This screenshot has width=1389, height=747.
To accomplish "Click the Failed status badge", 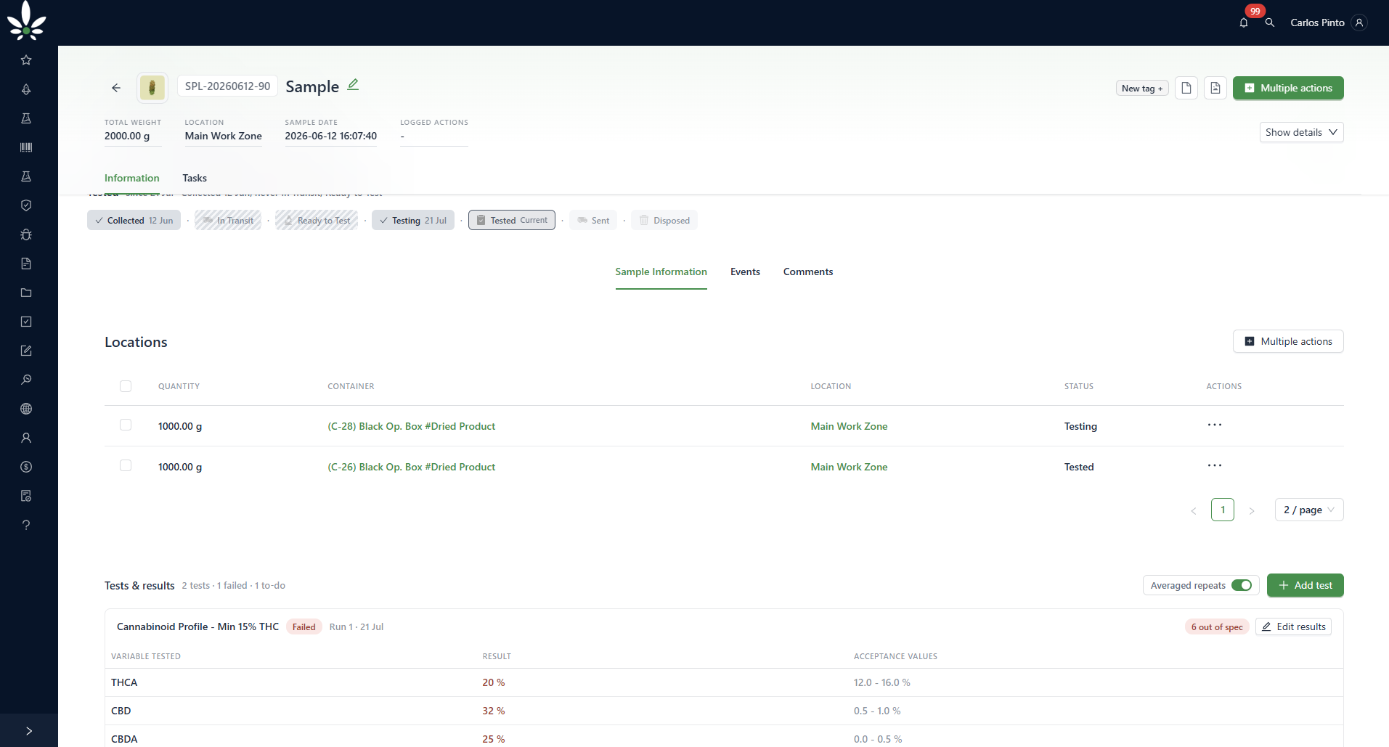I will pyautogui.click(x=304, y=626).
